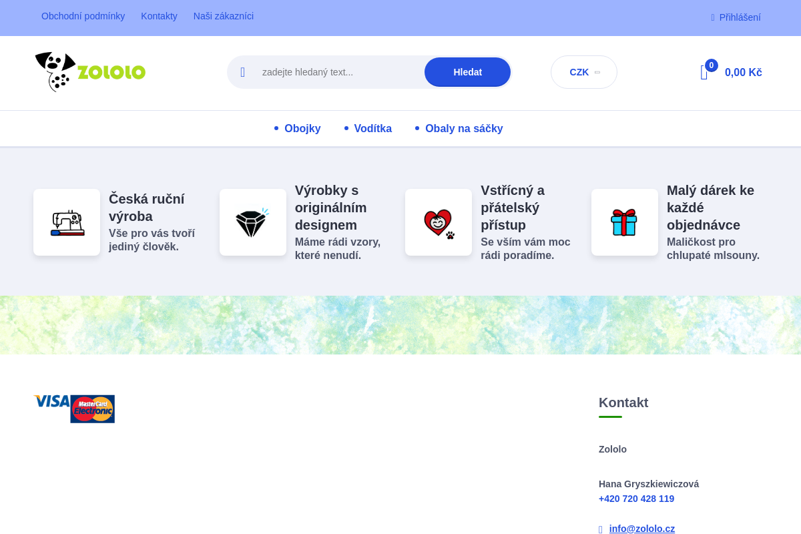Open the shopping cart icon
Viewport: 801px width, 534px height.
pos(704,73)
